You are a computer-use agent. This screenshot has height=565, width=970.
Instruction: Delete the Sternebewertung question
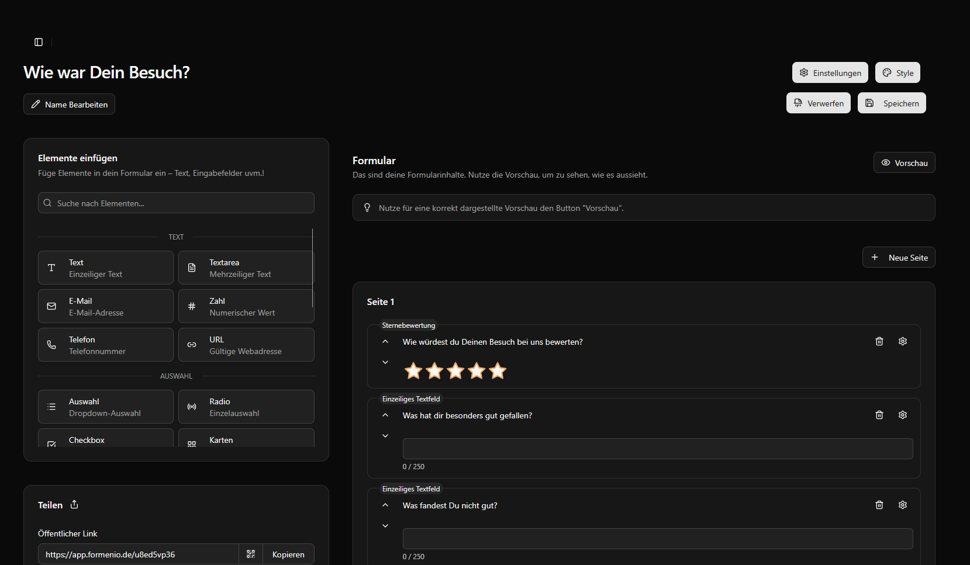pos(879,341)
